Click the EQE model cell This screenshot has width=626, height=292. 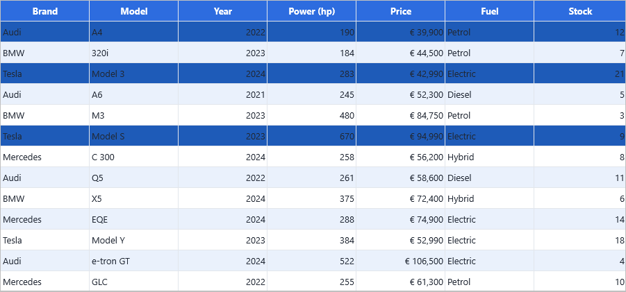pos(133,219)
